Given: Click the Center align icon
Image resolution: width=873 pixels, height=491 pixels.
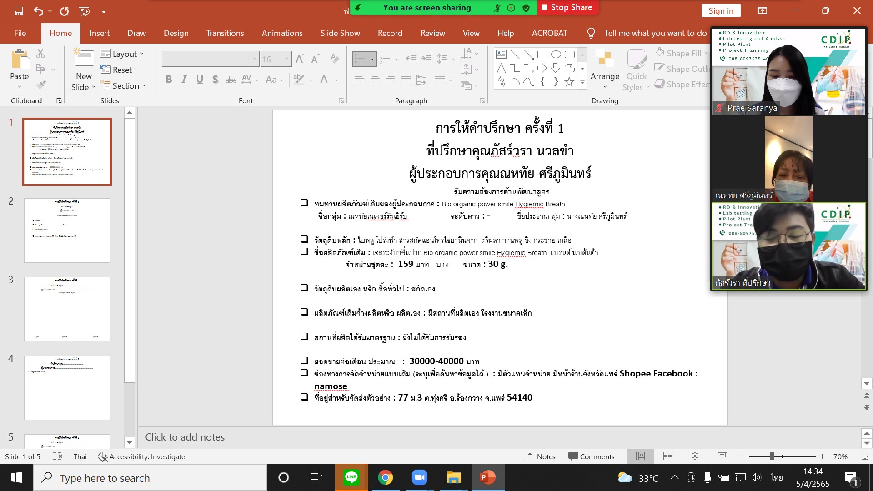Looking at the screenshot, I should pyautogui.click(x=375, y=80).
